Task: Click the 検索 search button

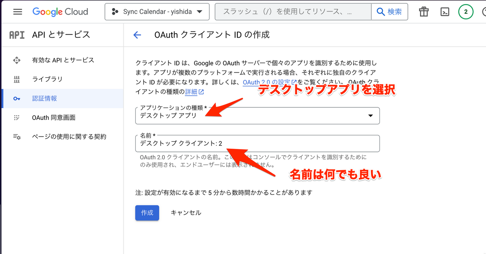Action: point(389,12)
